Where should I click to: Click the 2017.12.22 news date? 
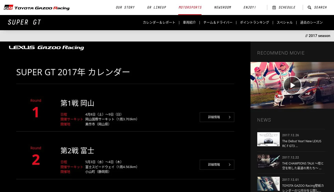(x=290, y=157)
